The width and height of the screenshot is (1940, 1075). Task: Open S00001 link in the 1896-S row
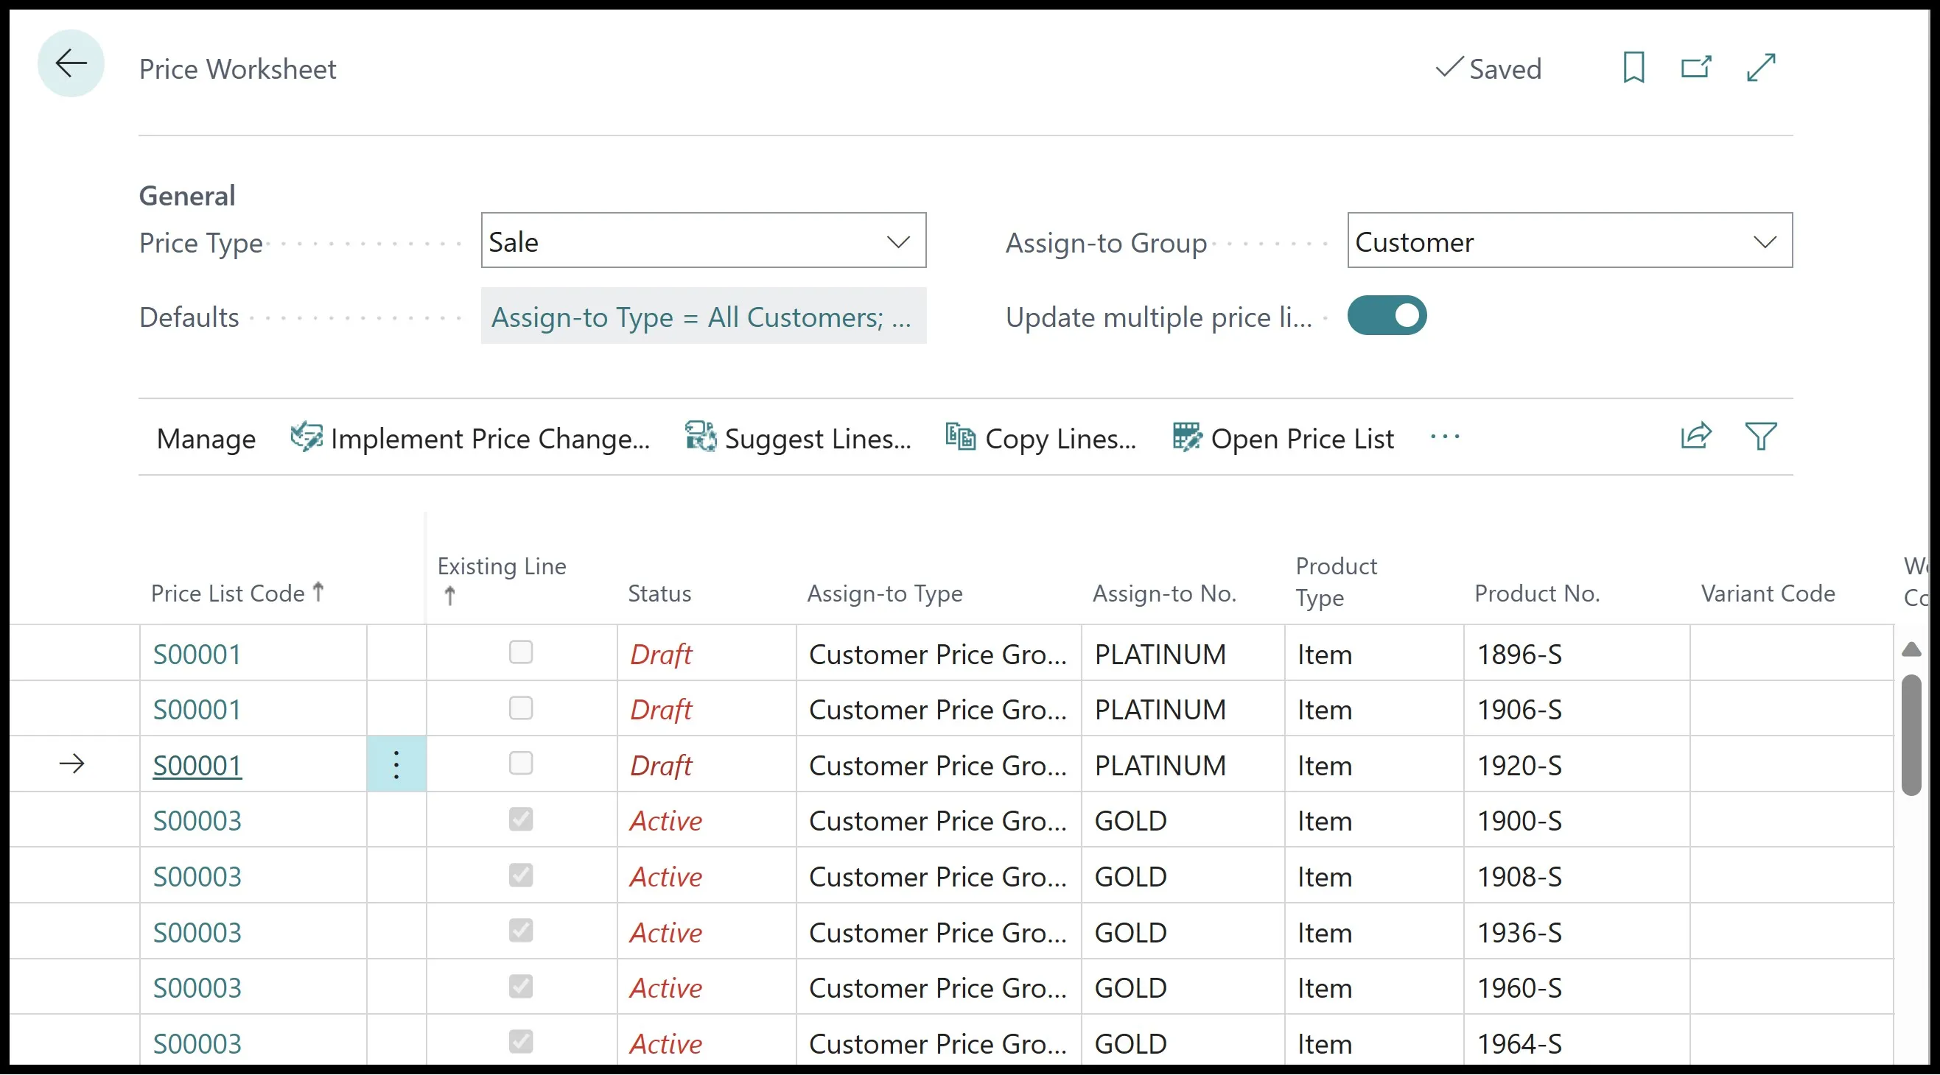(x=197, y=654)
